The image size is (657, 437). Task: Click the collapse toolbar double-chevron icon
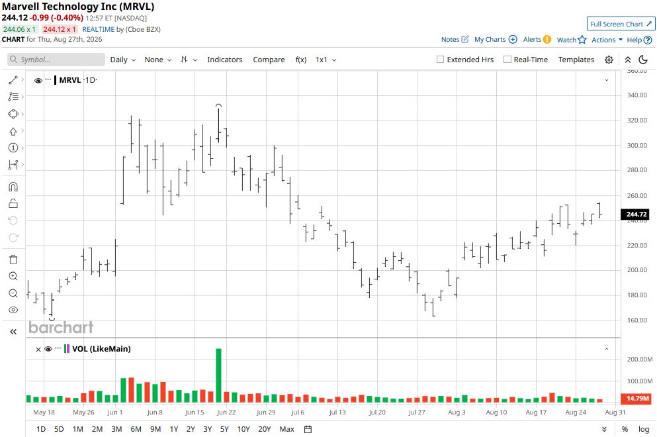tap(628, 60)
